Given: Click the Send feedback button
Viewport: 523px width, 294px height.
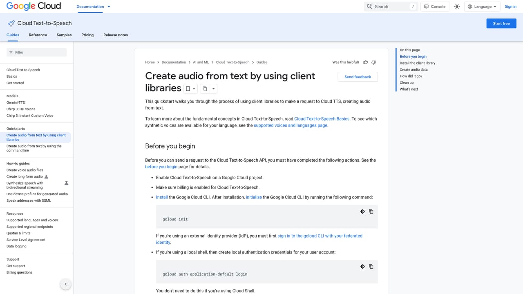Looking at the screenshot, I should point(358,77).
